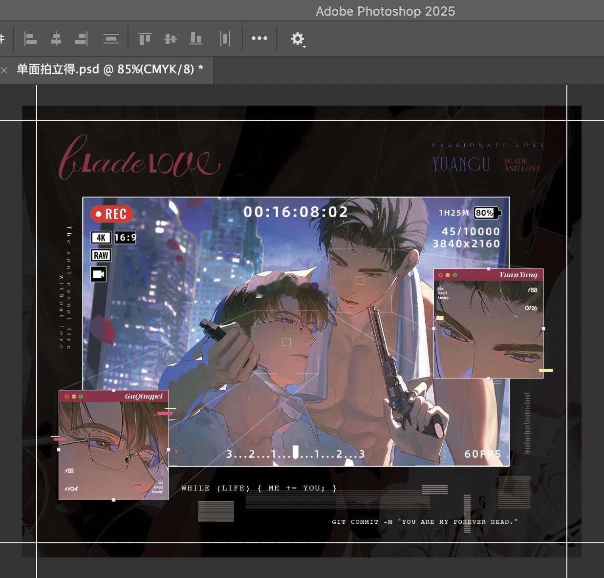Click the 00:16:08:02 timecode text

[296, 212]
